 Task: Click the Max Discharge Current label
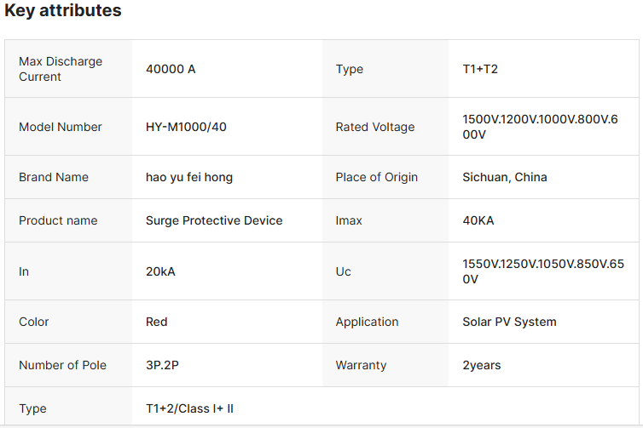pos(61,69)
